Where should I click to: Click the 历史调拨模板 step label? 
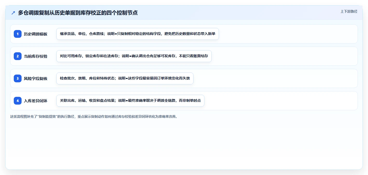pos(36,34)
